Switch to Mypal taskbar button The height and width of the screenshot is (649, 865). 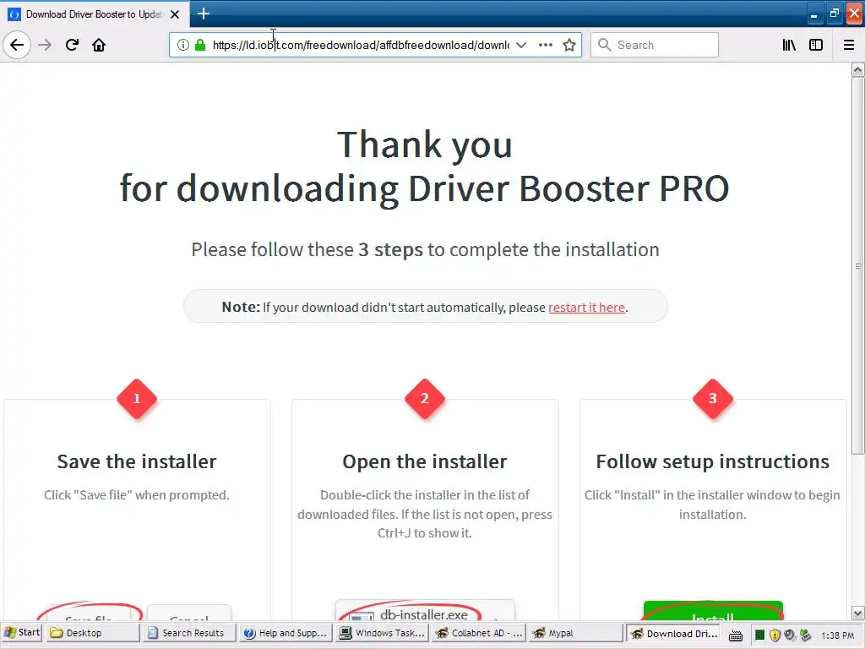tap(574, 633)
